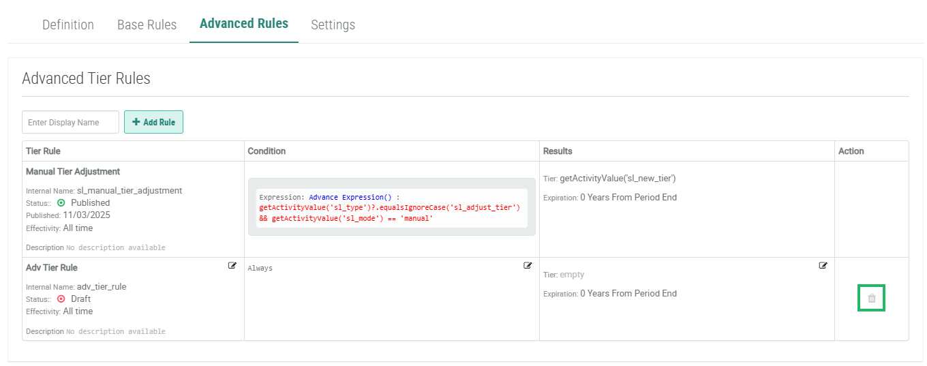Click the getActivityValue('sl_new_tier') tier result
Screen dimensions: 927x366
pyautogui.click(x=617, y=179)
